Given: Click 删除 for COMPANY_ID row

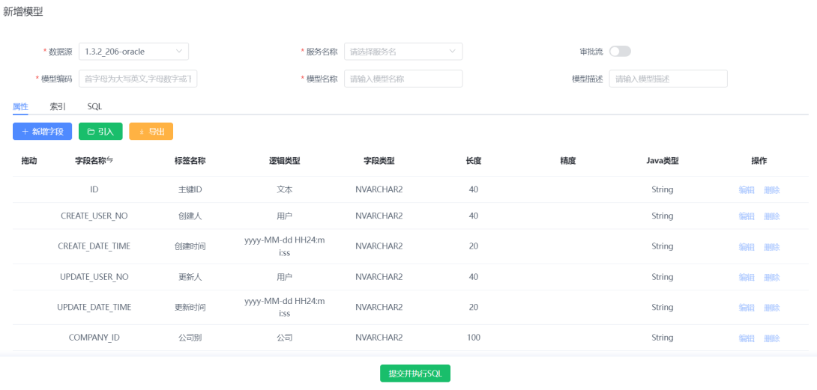Looking at the screenshot, I should pos(772,338).
